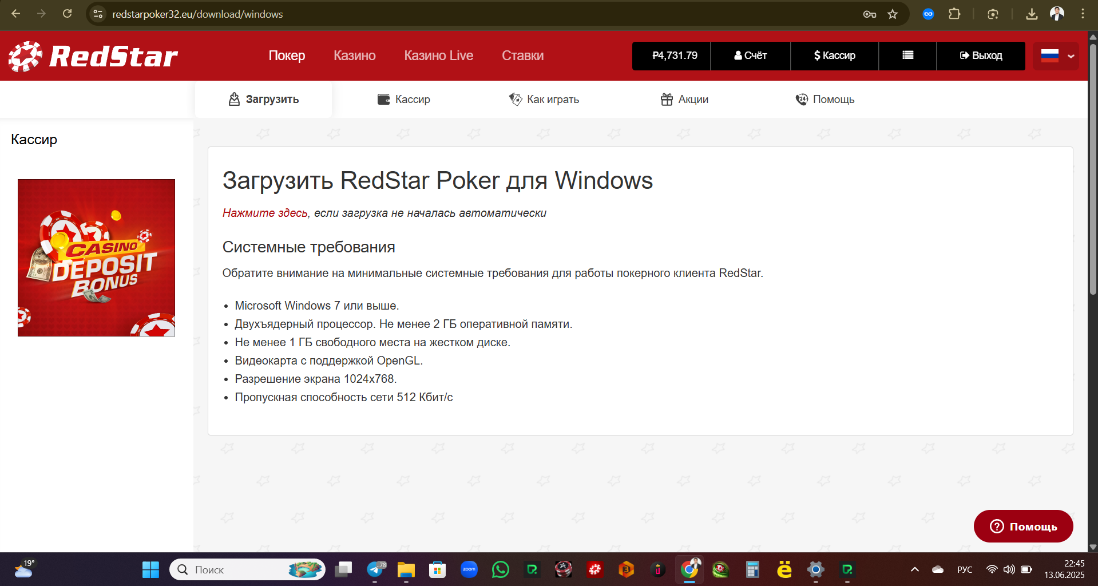This screenshot has width=1098, height=586.
Task: Open the Счёт account button
Action: (750, 56)
